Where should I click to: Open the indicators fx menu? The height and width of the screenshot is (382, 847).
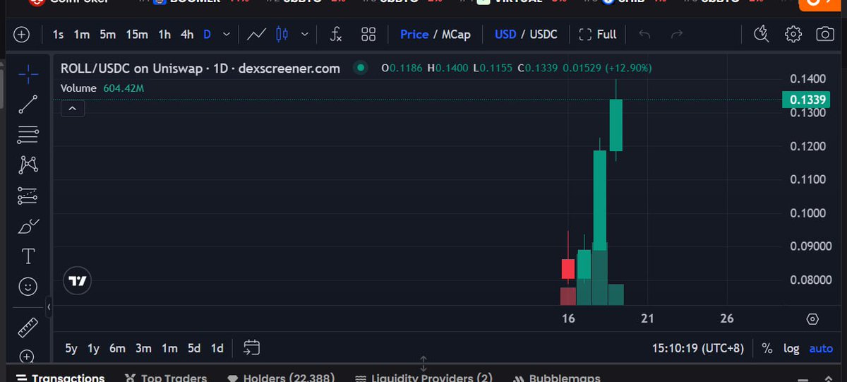(x=336, y=34)
